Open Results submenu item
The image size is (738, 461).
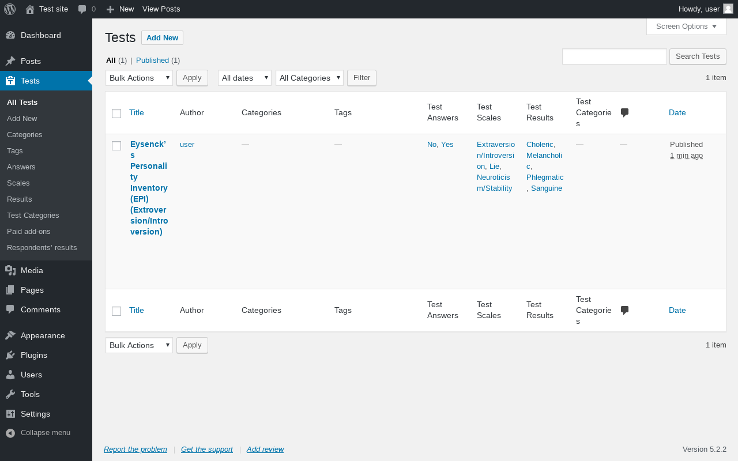[x=20, y=199]
